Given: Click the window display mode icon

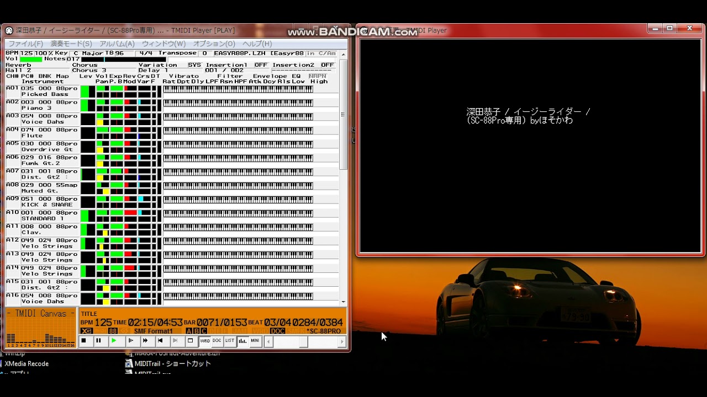Looking at the screenshot, I should point(190,341).
